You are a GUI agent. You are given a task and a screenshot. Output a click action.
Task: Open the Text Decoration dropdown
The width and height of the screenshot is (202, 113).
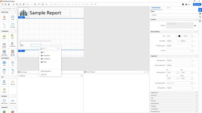tap(180, 46)
